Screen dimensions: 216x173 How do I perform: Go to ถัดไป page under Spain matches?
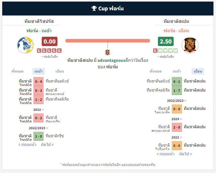pyautogui.click(x=186, y=154)
